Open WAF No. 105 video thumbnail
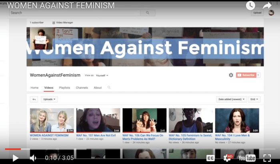 [x=191, y=120]
